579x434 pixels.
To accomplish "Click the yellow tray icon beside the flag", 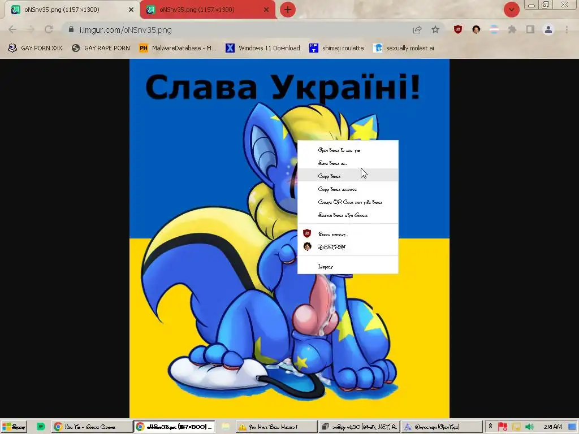I will 516,427.
